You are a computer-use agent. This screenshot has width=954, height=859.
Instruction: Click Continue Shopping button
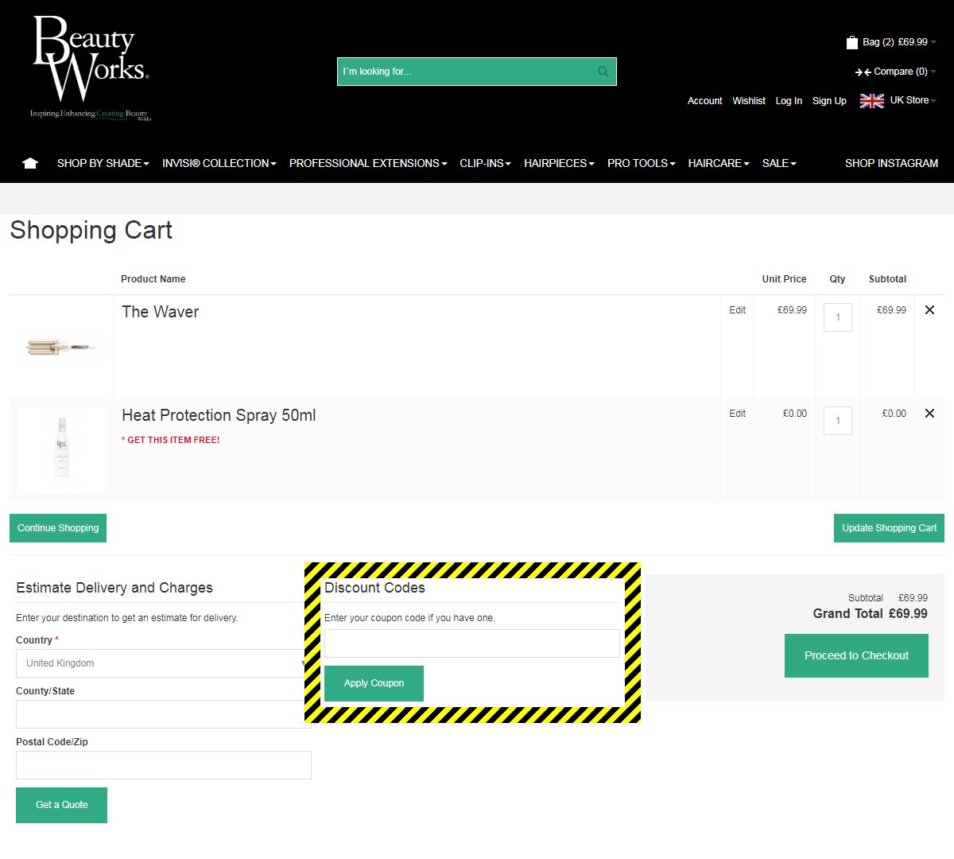pyautogui.click(x=58, y=528)
